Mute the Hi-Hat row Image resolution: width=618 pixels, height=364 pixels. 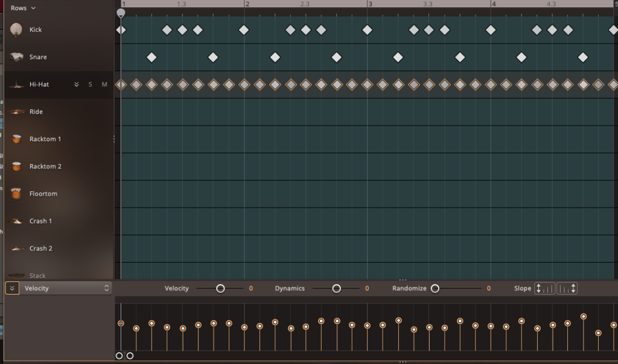pos(104,85)
